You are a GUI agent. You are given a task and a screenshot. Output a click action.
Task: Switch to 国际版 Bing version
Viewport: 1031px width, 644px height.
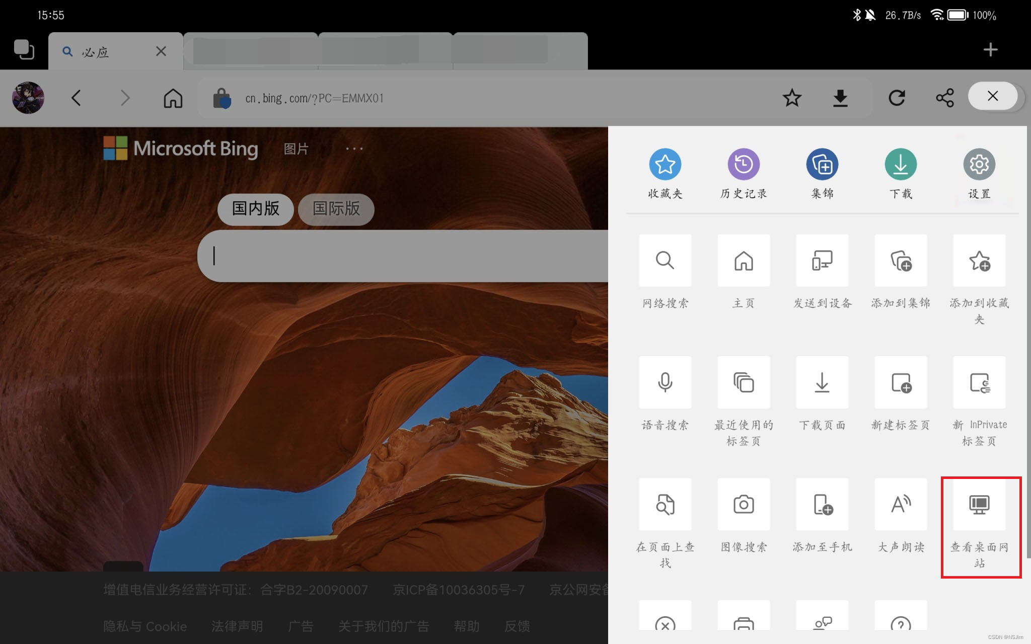[x=336, y=209]
